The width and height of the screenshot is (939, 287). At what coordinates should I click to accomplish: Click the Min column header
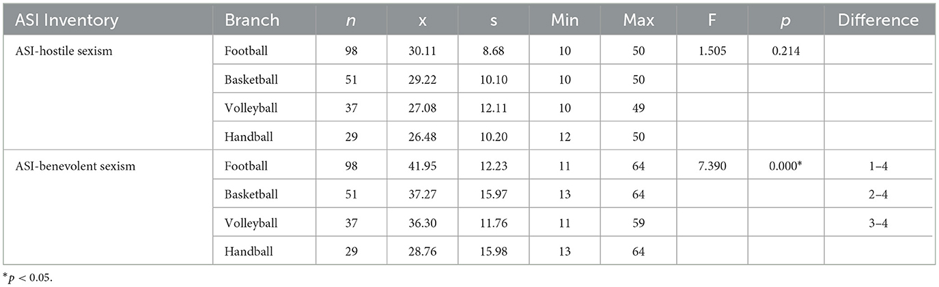565,20
